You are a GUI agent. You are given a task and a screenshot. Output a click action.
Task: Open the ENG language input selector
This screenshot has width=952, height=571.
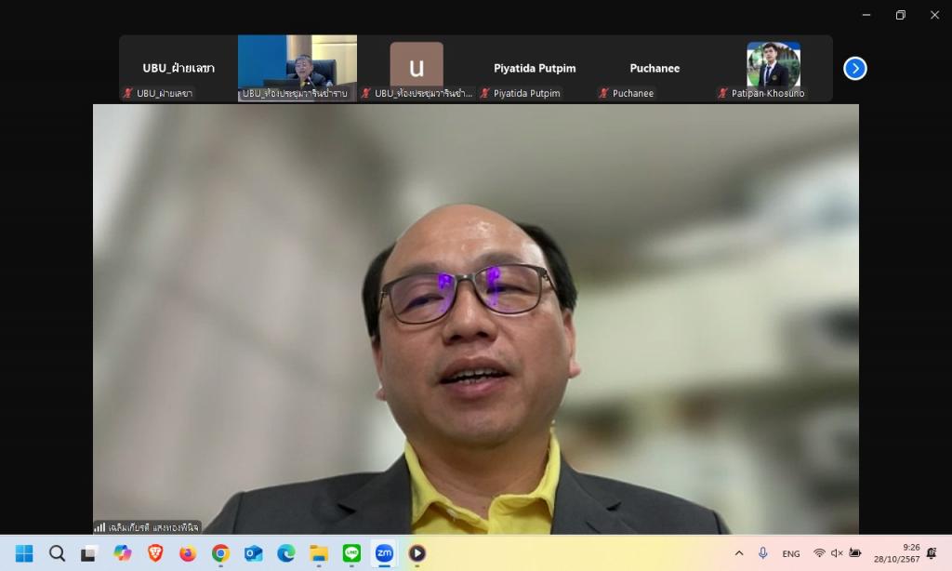(790, 553)
